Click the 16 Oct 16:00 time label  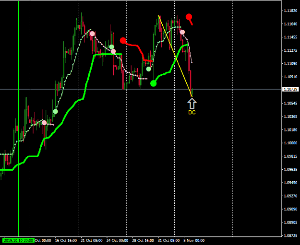coord(66,240)
